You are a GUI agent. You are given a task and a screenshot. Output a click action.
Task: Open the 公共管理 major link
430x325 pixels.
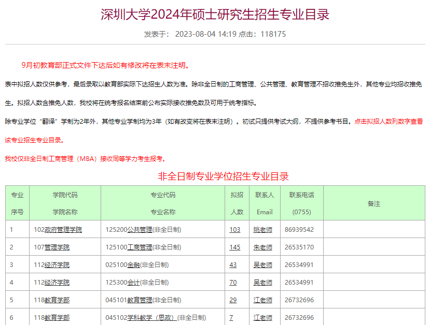[140, 230]
